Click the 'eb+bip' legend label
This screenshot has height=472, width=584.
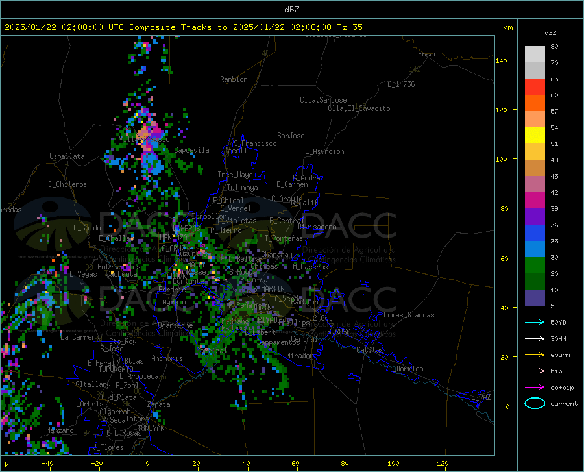pos(562,388)
